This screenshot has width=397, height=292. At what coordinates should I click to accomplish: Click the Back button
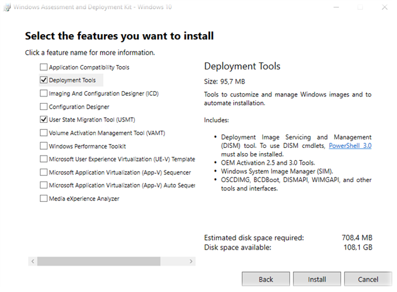[265, 279]
